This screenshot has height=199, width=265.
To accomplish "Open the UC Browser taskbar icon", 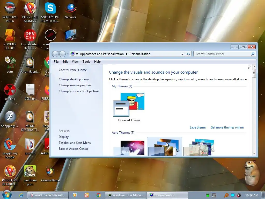I will click(x=87, y=195).
